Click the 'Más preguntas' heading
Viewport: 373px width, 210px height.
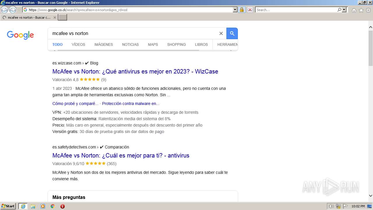69,197
